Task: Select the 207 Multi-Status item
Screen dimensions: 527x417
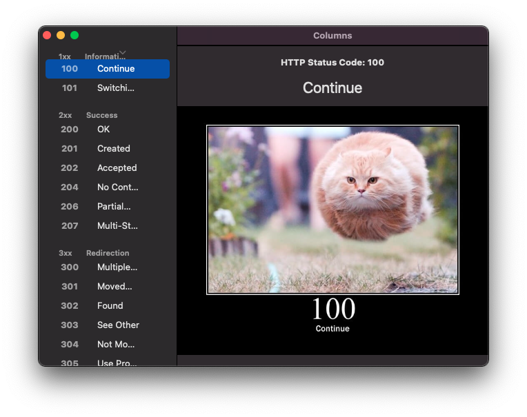Action: pos(108,226)
